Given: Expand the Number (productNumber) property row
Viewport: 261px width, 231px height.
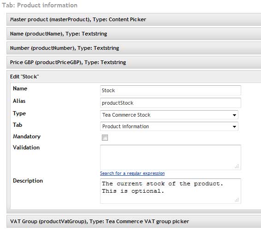Looking at the screenshot, I should coord(134,48).
